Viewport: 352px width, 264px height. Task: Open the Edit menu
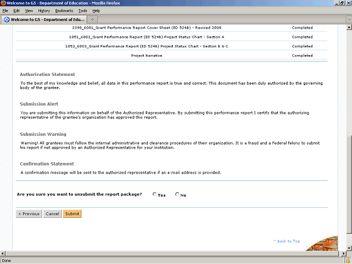pos(16,11)
